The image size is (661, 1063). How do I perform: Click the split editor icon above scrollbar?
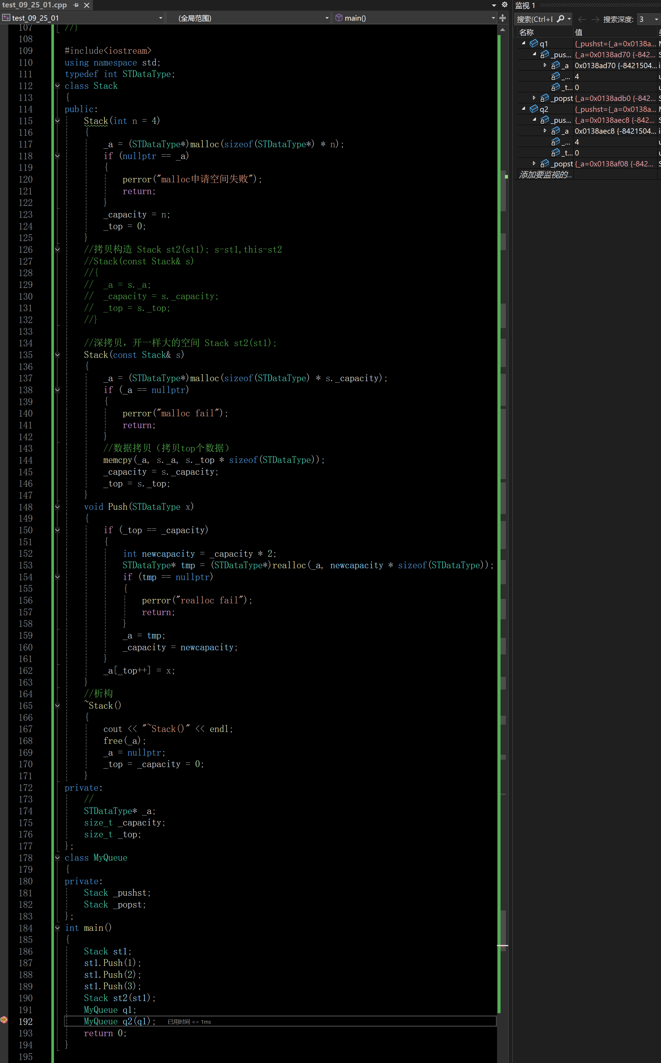503,18
